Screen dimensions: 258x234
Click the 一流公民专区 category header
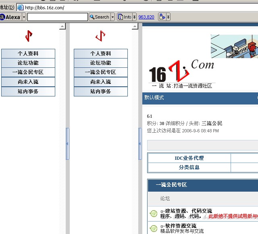pyautogui.click(x=171, y=185)
